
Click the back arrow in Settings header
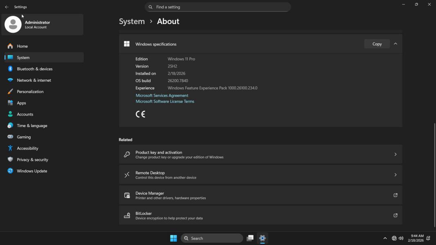pyautogui.click(x=7, y=7)
